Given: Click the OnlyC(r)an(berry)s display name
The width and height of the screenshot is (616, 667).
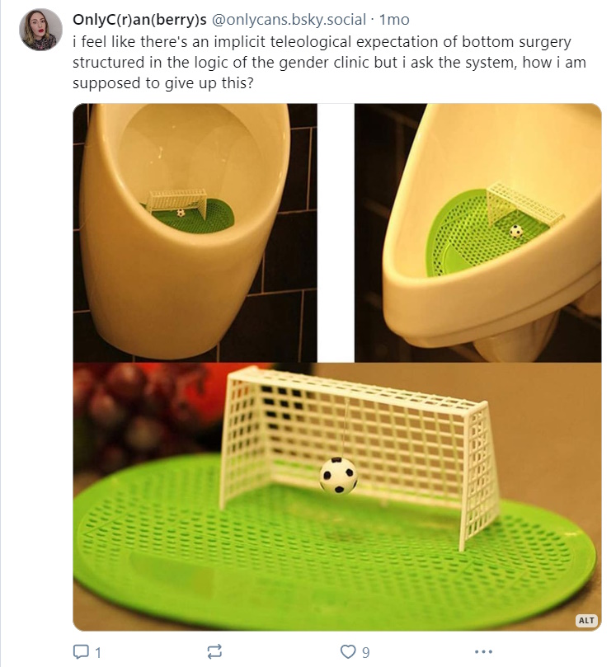Looking at the screenshot, I should [139, 20].
